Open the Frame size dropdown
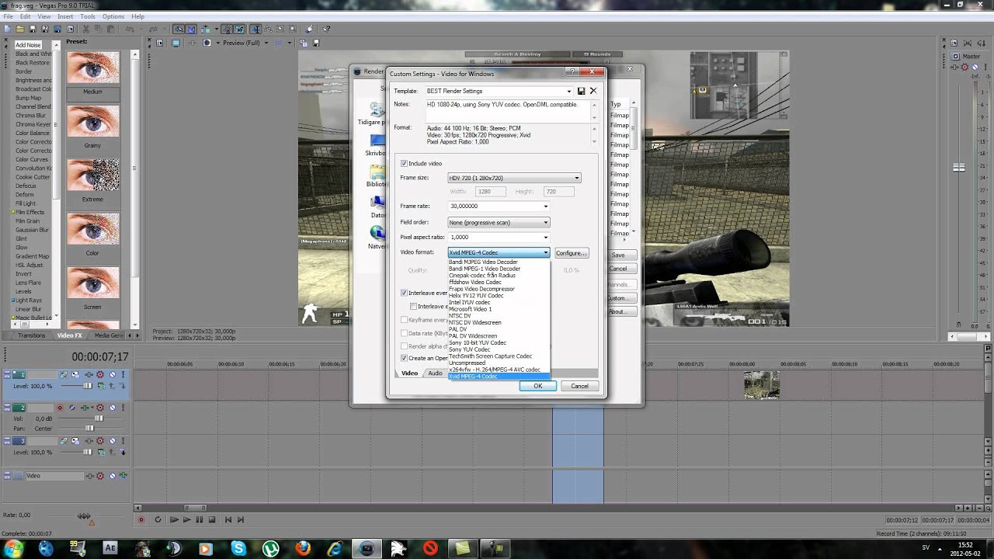 (576, 178)
